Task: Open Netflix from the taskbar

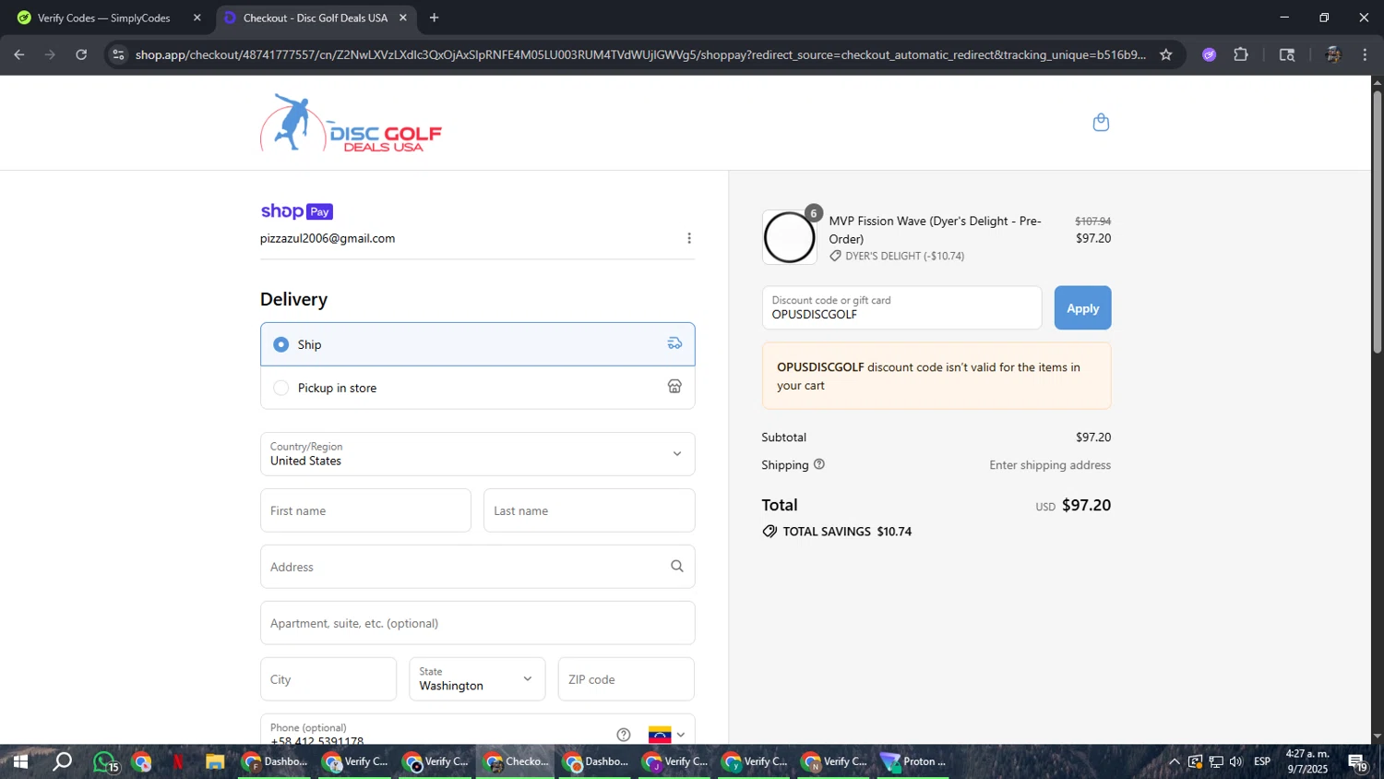Action: [178, 761]
